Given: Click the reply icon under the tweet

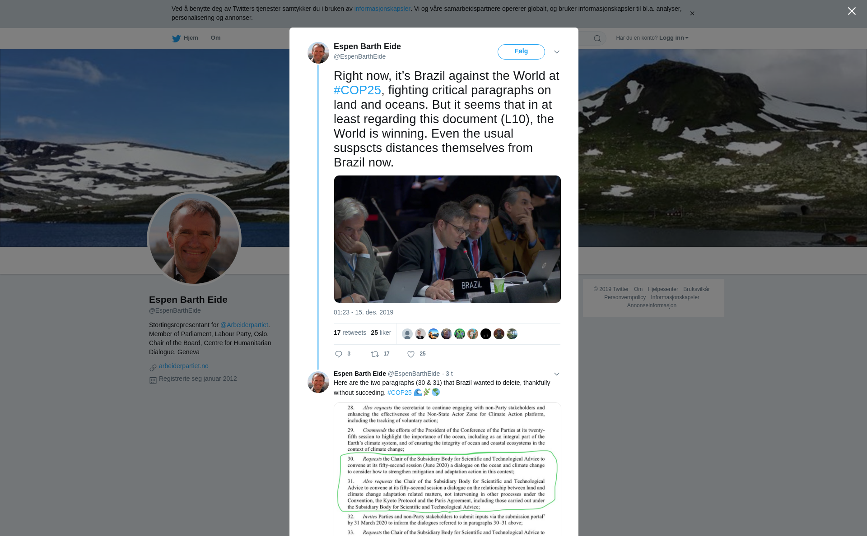Looking at the screenshot, I should [x=339, y=354].
